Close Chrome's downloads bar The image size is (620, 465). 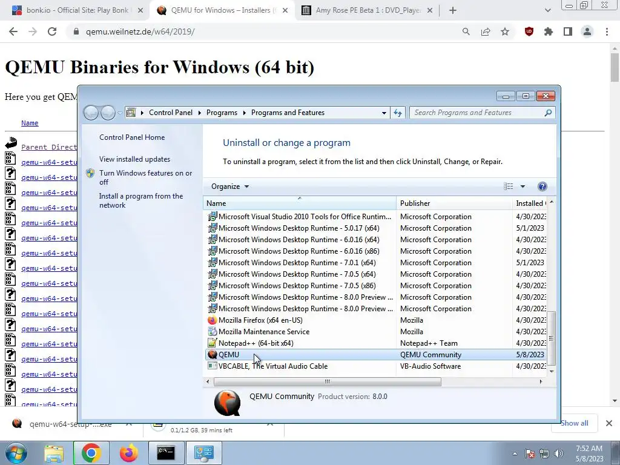pyautogui.click(x=609, y=423)
